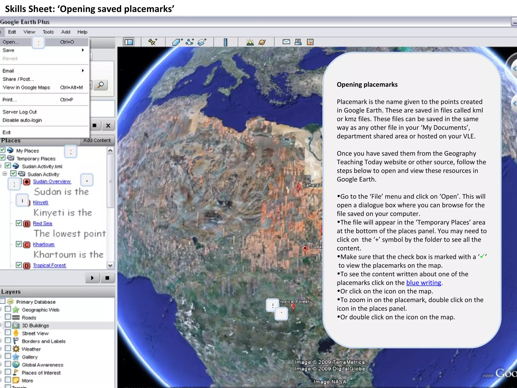Click the red C icon for Khartoum
The height and width of the screenshot is (388, 517).
click(x=27, y=245)
